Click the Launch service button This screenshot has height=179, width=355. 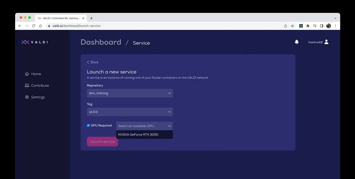(102, 142)
